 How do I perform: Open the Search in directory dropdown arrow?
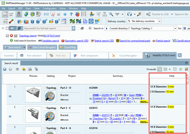pyautogui.click(x=175, y=28)
